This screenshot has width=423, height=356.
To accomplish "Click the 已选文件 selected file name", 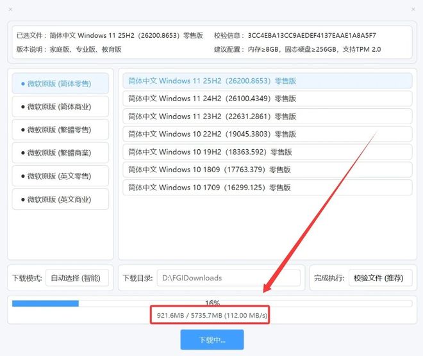I will (x=126, y=36).
